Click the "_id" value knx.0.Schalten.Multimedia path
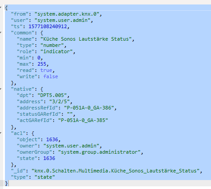 point(115,171)
